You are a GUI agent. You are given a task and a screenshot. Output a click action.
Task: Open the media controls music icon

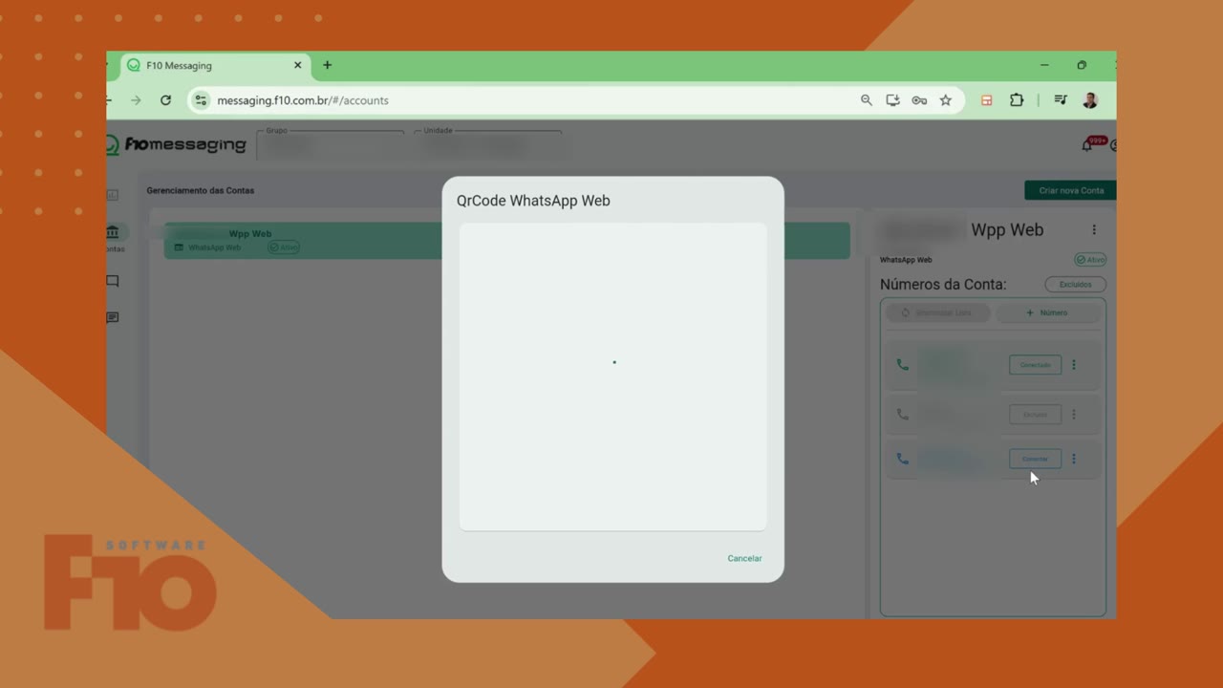click(x=1061, y=100)
